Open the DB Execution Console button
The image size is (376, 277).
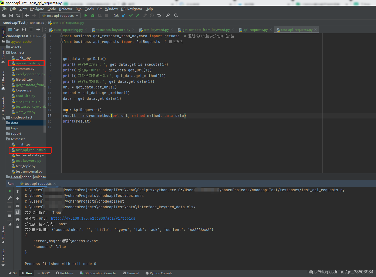pyautogui.click(x=98, y=273)
